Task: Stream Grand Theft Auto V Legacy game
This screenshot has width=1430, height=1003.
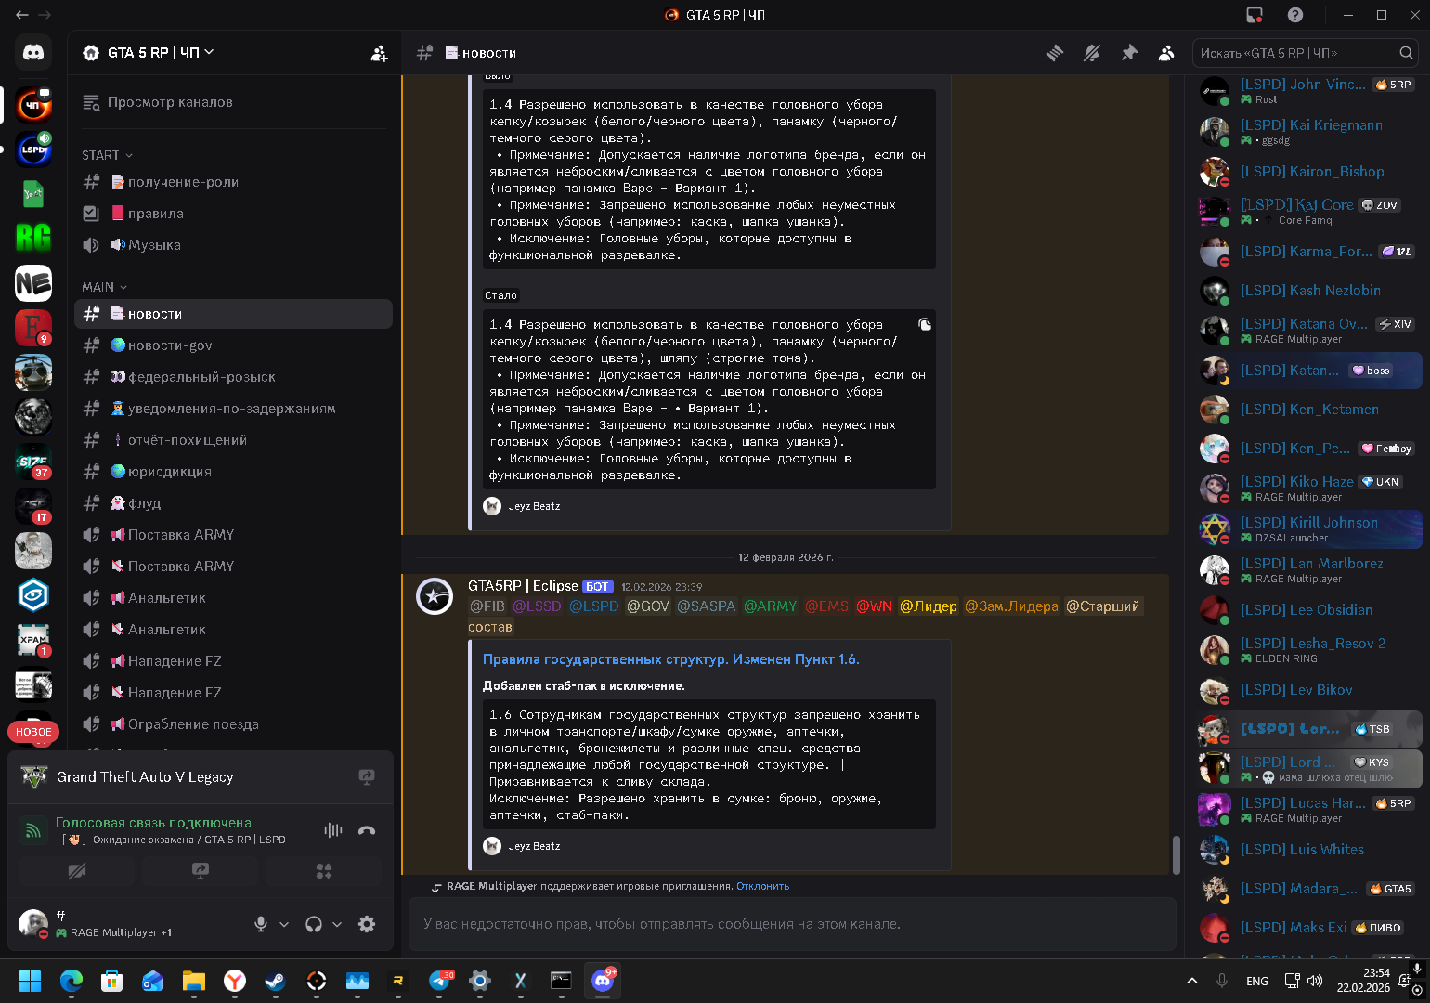Action: 367,776
